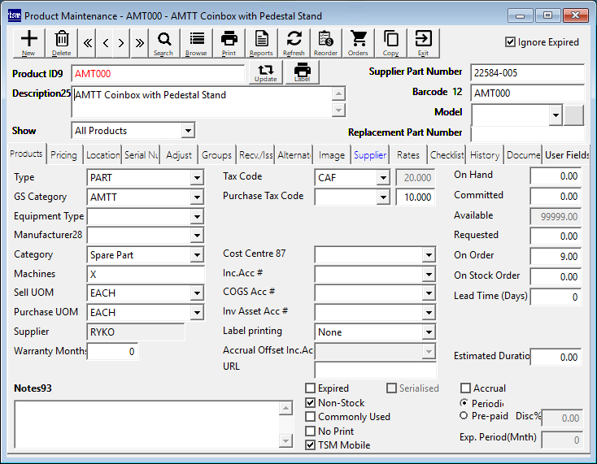Viewport: 597px width, 464px height.
Task: Click the Delete trash can icon
Action: (x=62, y=42)
